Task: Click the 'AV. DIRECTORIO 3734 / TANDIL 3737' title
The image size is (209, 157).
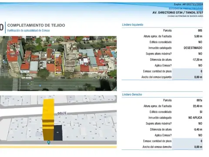Action: (x=178, y=13)
